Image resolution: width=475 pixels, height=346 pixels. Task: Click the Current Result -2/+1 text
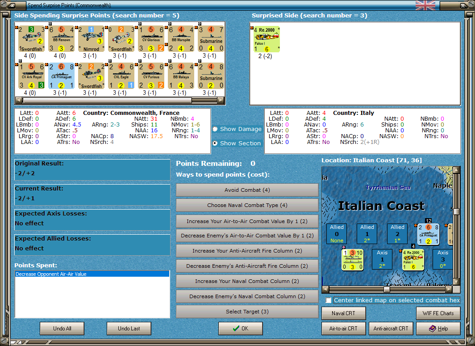tap(25, 198)
